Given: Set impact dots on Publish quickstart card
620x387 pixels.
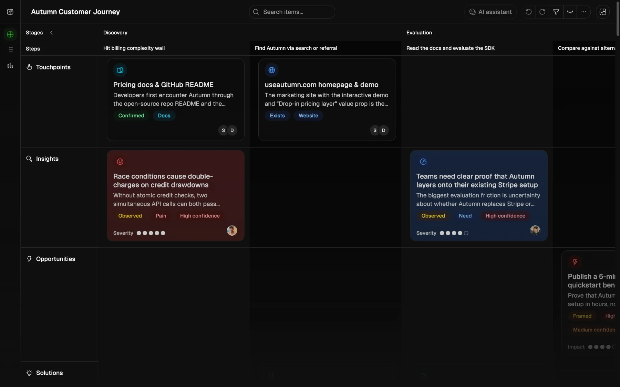Looking at the screenshot, I should click(x=602, y=347).
